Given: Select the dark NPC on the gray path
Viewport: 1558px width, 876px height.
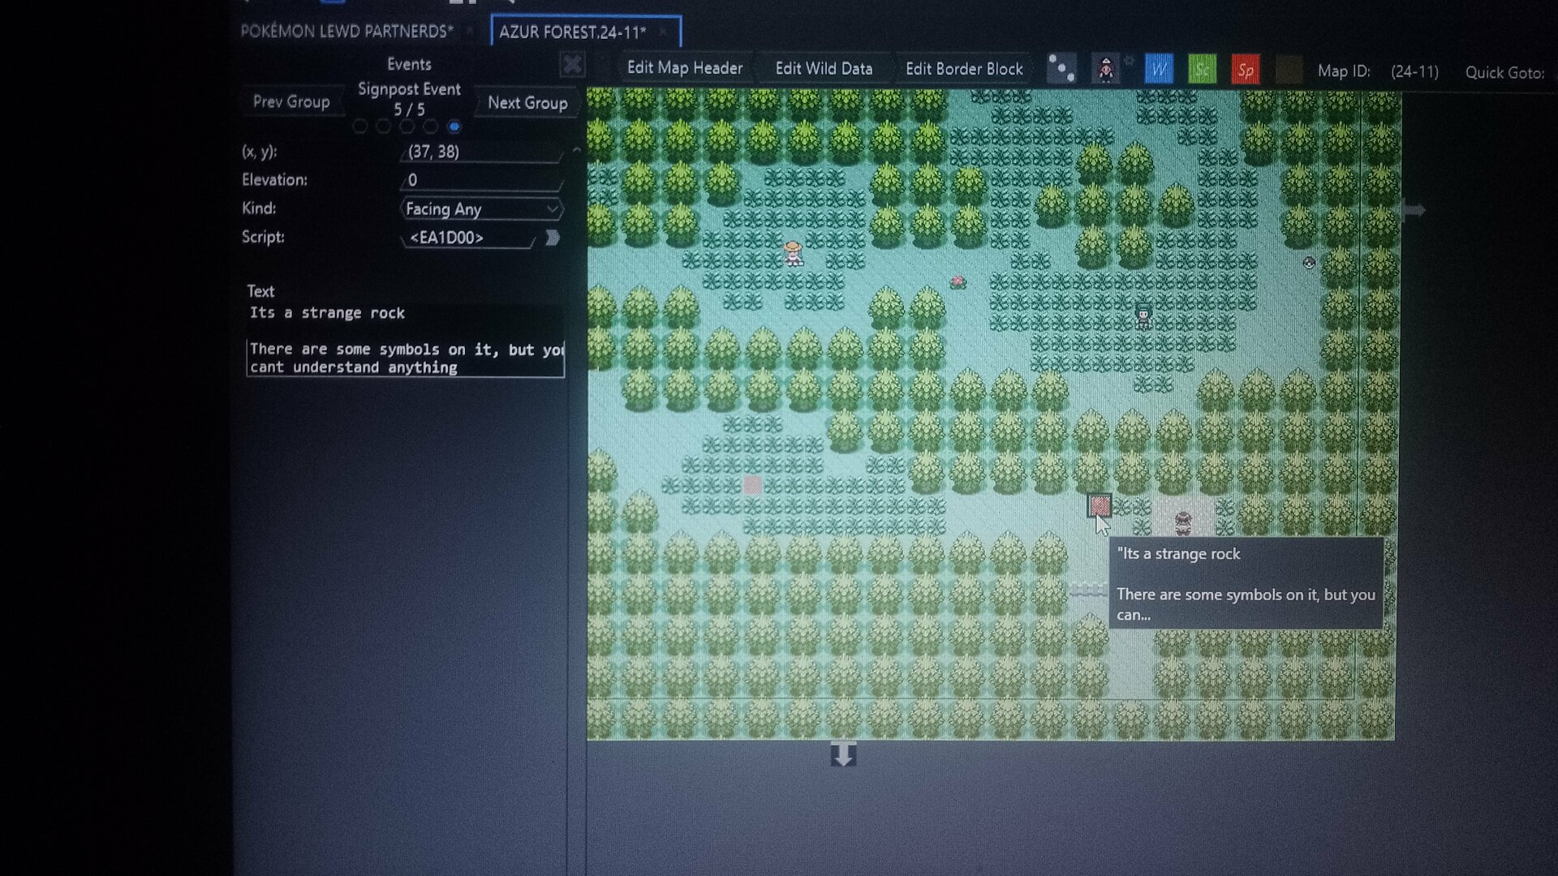Looking at the screenshot, I should 1183,522.
